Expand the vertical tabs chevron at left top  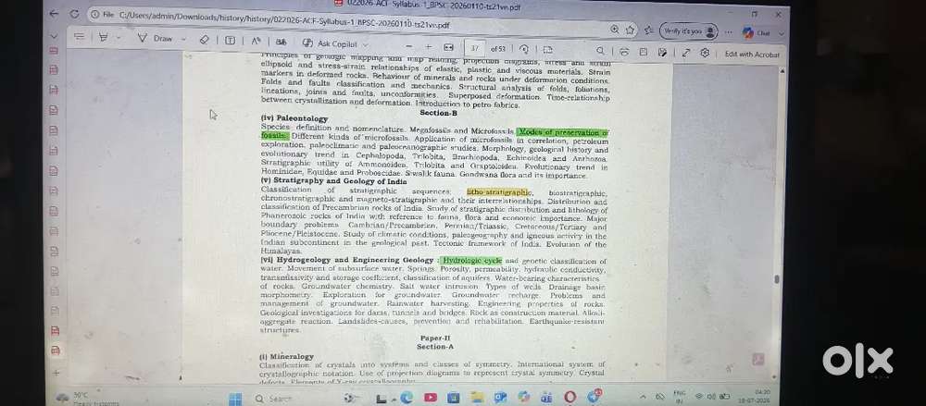54,36
